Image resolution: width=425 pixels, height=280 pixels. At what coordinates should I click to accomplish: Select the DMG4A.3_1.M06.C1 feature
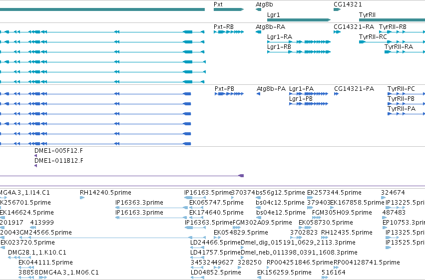(43, 278)
